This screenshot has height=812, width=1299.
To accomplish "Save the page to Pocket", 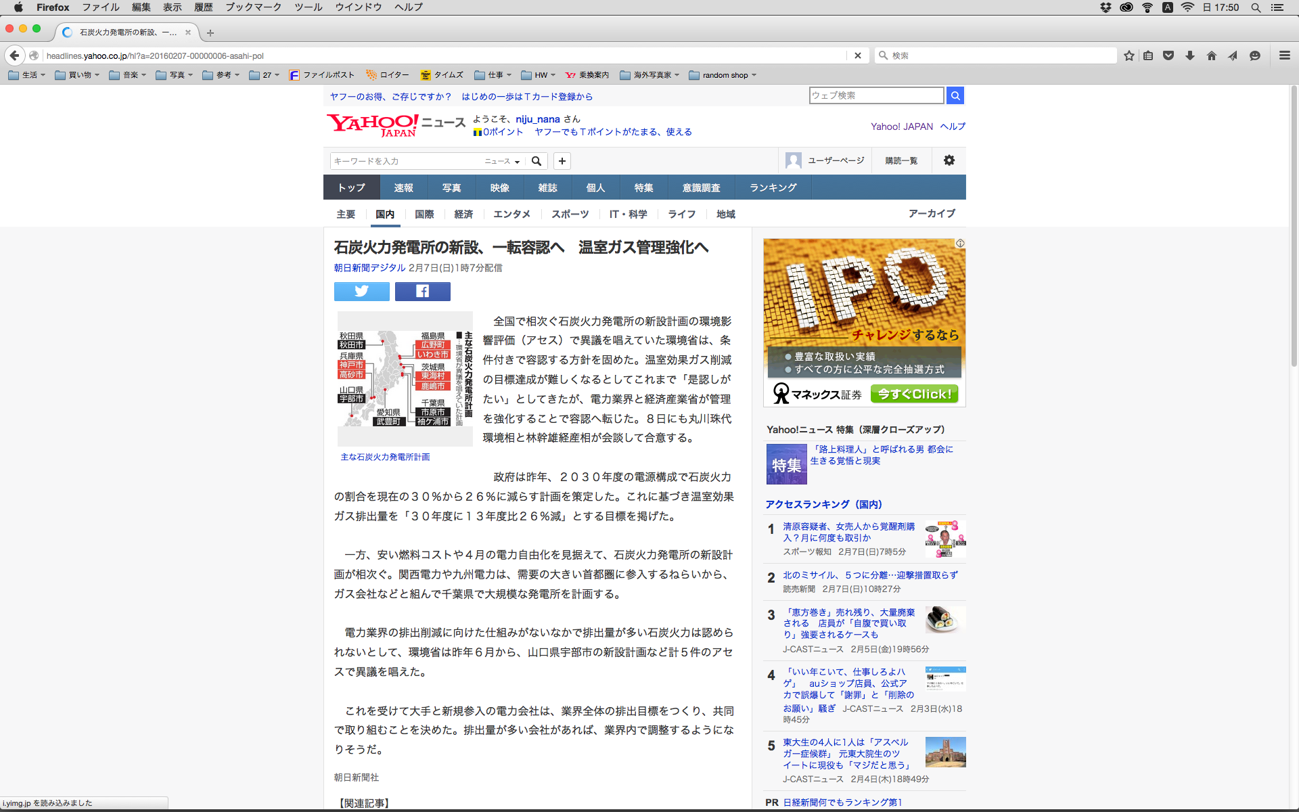I will click(x=1168, y=55).
